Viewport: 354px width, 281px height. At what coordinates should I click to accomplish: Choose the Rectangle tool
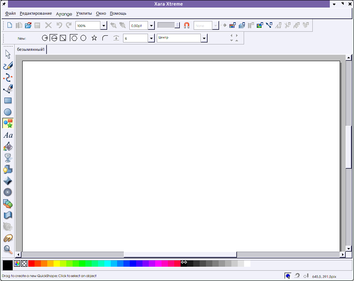point(8,100)
